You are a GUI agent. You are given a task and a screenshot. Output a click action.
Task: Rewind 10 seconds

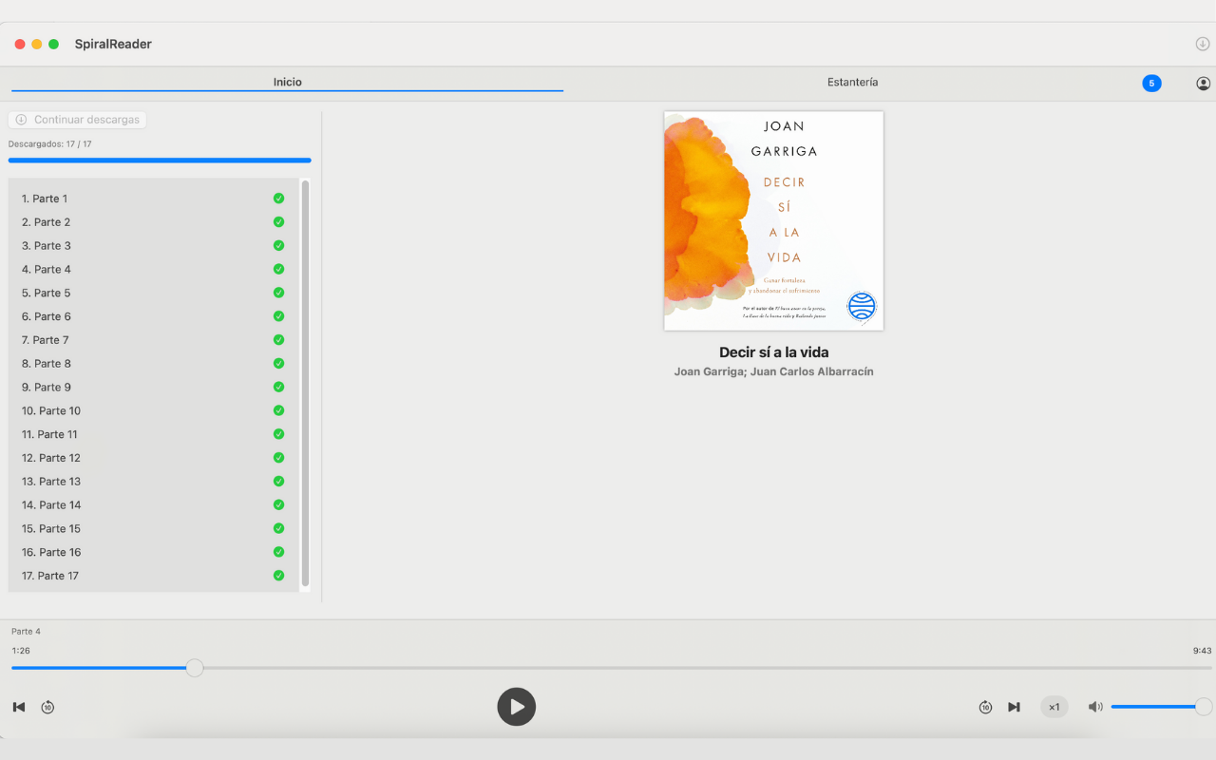click(47, 707)
